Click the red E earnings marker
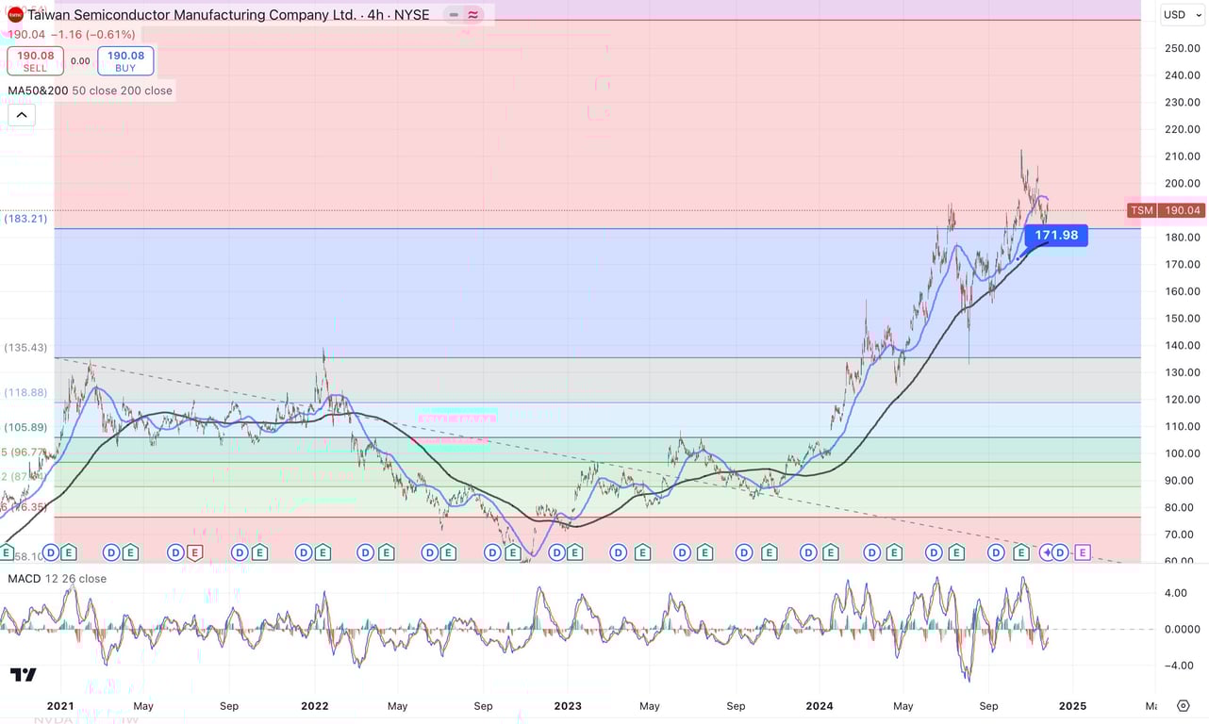 (195, 552)
